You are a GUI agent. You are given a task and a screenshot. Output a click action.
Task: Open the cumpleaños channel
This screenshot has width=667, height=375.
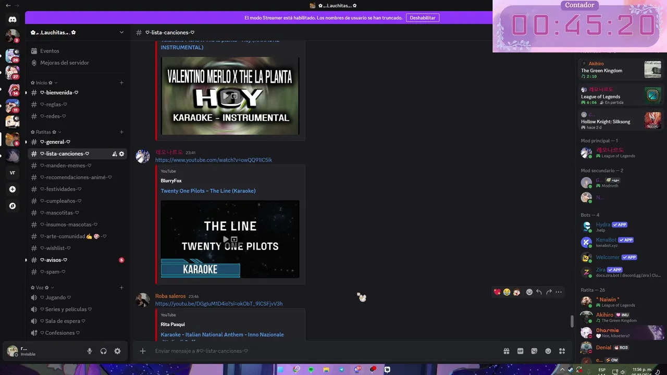coord(77,201)
